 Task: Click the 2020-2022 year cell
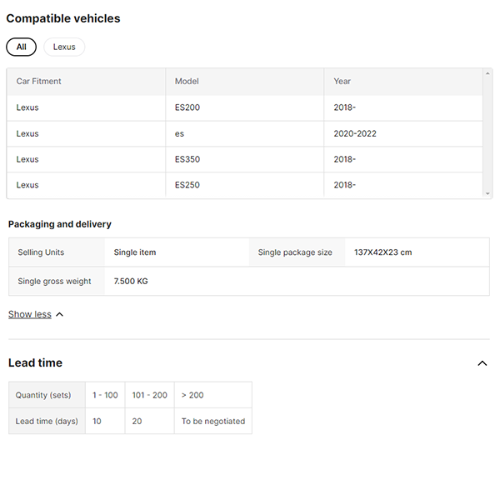pos(354,133)
